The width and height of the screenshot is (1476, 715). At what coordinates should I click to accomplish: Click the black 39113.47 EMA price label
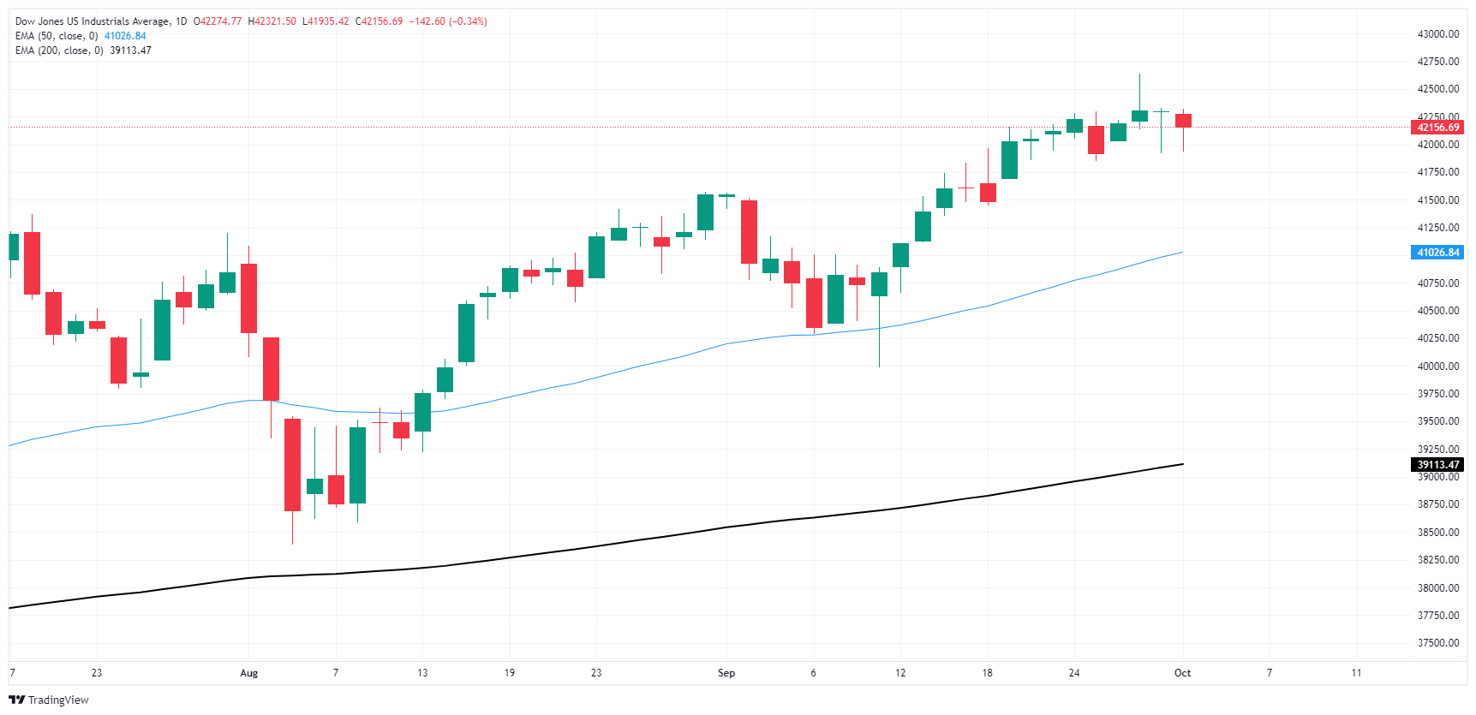click(x=1437, y=465)
